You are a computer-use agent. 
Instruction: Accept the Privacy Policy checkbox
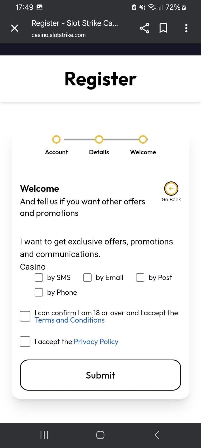coord(25,342)
